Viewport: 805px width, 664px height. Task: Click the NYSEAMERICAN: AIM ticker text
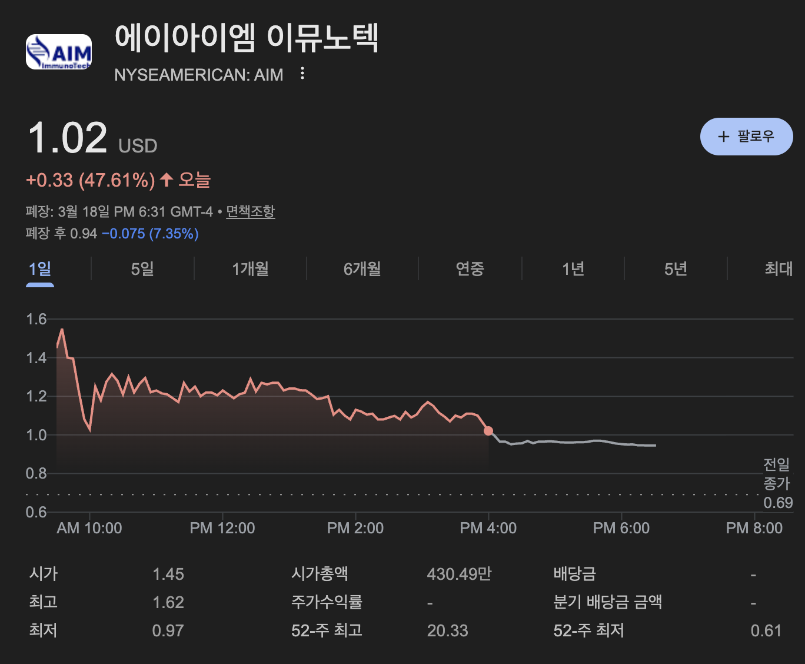[199, 75]
